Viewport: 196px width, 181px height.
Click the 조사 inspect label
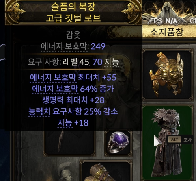(x=188, y=140)
